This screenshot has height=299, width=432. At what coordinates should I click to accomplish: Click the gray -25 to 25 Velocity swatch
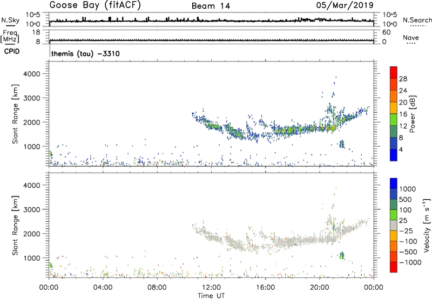(x=394, y=225)
